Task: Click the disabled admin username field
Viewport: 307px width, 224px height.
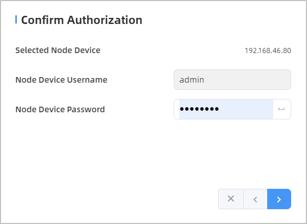Action: tap(232, 80)
